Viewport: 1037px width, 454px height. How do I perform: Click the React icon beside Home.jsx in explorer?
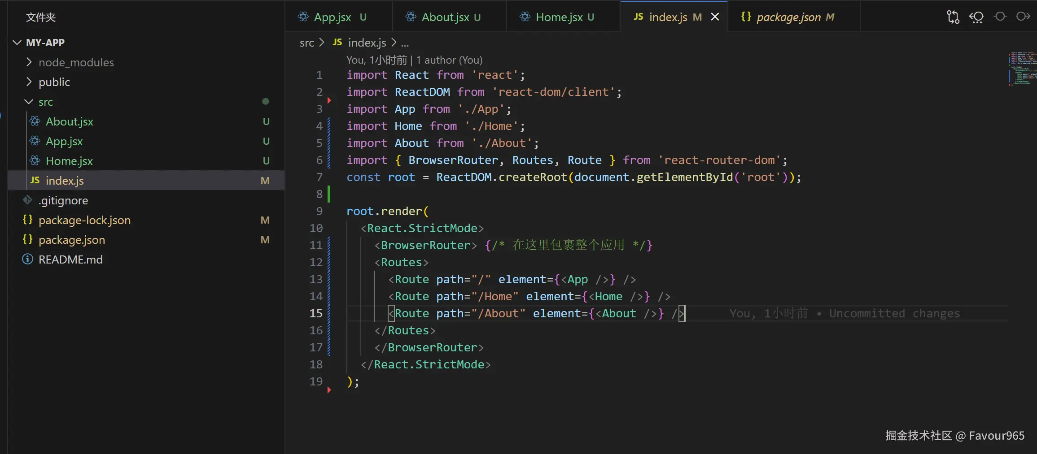coord(35,160)
